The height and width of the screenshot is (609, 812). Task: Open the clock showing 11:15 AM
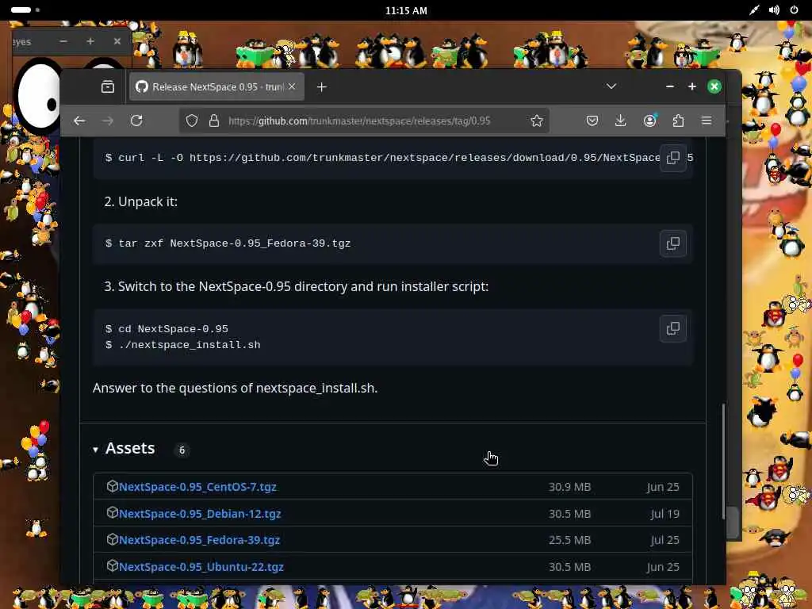[406, 10]
